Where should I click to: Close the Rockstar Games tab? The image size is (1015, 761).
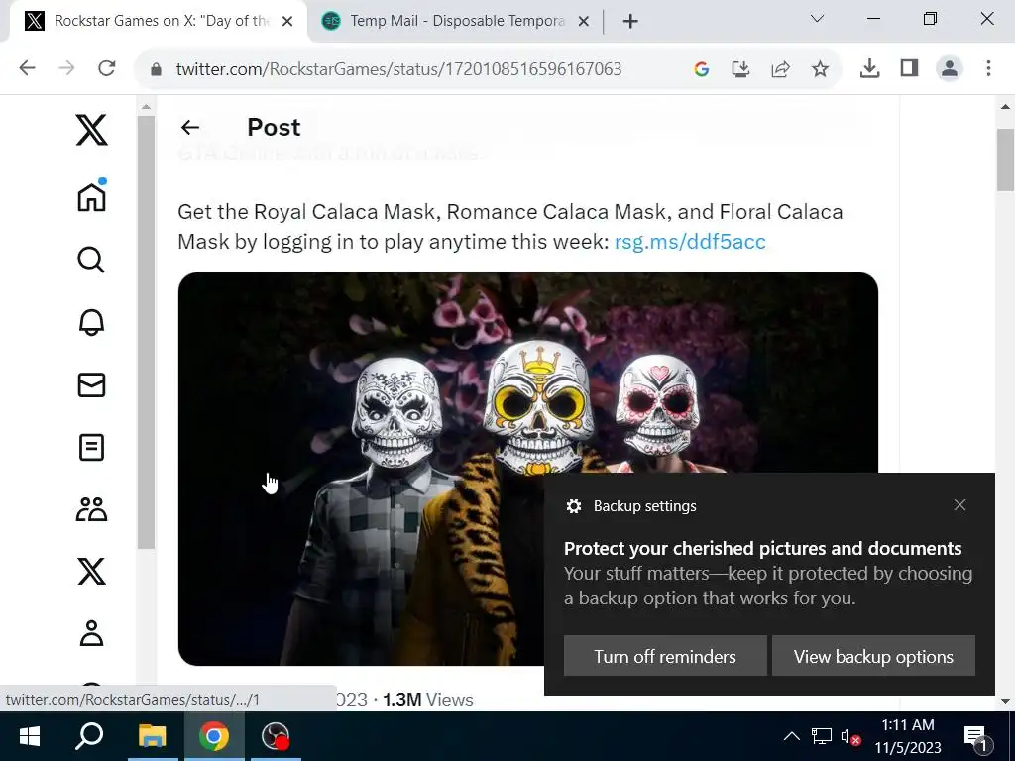pos(287,22)
